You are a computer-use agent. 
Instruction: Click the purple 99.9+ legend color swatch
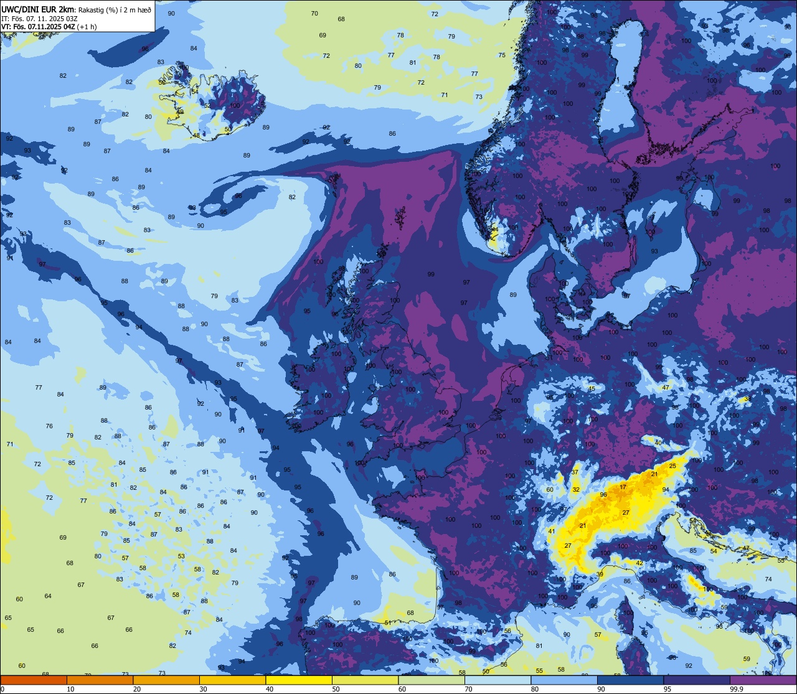tap(763, 680)
